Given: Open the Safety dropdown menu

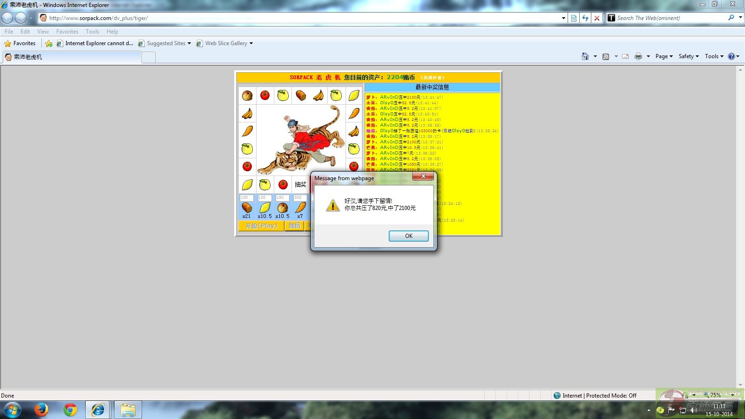Looking at the screenshot, I should click(689, 56).
